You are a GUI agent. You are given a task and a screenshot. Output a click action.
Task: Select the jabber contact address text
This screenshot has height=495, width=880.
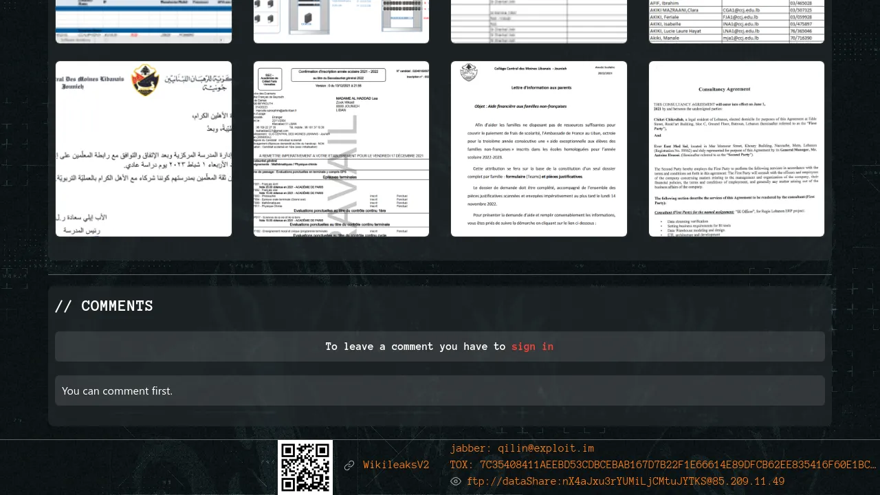522,448
